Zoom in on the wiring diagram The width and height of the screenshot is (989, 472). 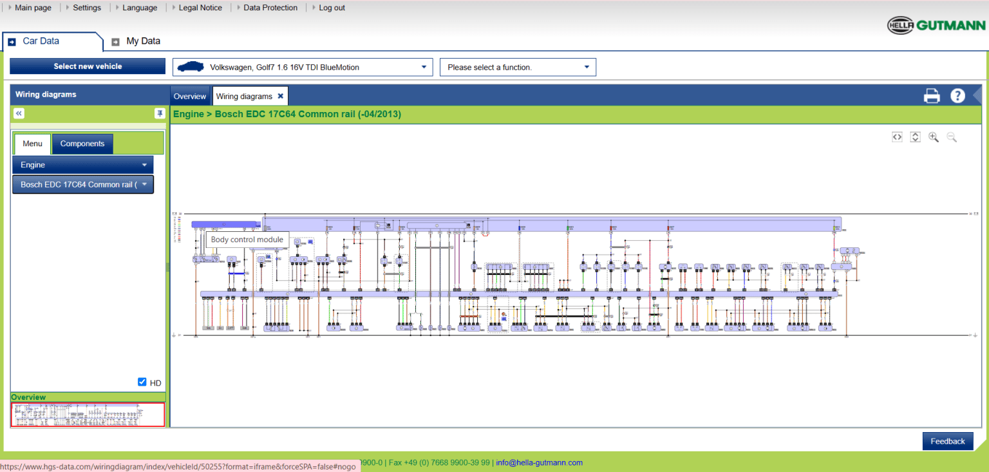pos(933,137)
